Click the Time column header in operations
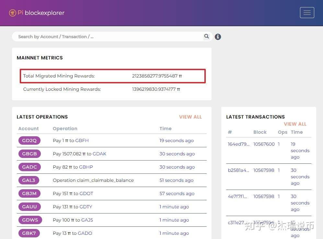Image resolution: width=323 pixels, height=239 pixels. pos(166,129)
